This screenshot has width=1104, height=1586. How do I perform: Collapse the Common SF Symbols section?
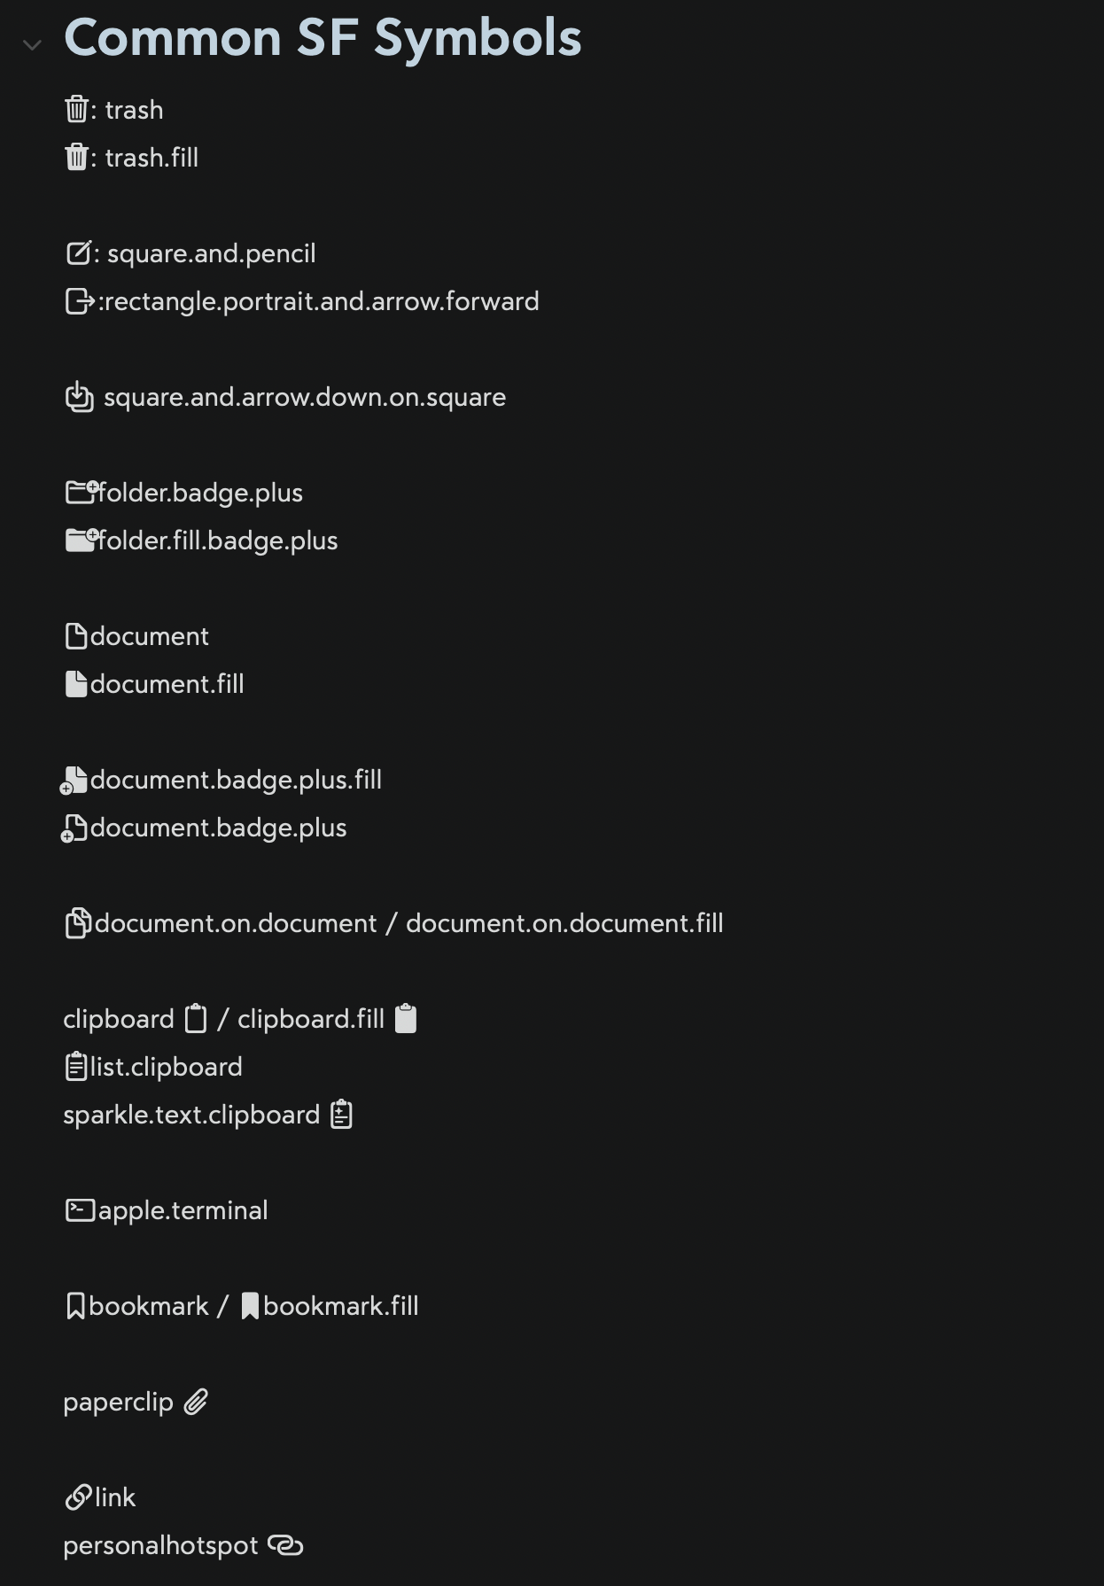click(x=33, y=44)
